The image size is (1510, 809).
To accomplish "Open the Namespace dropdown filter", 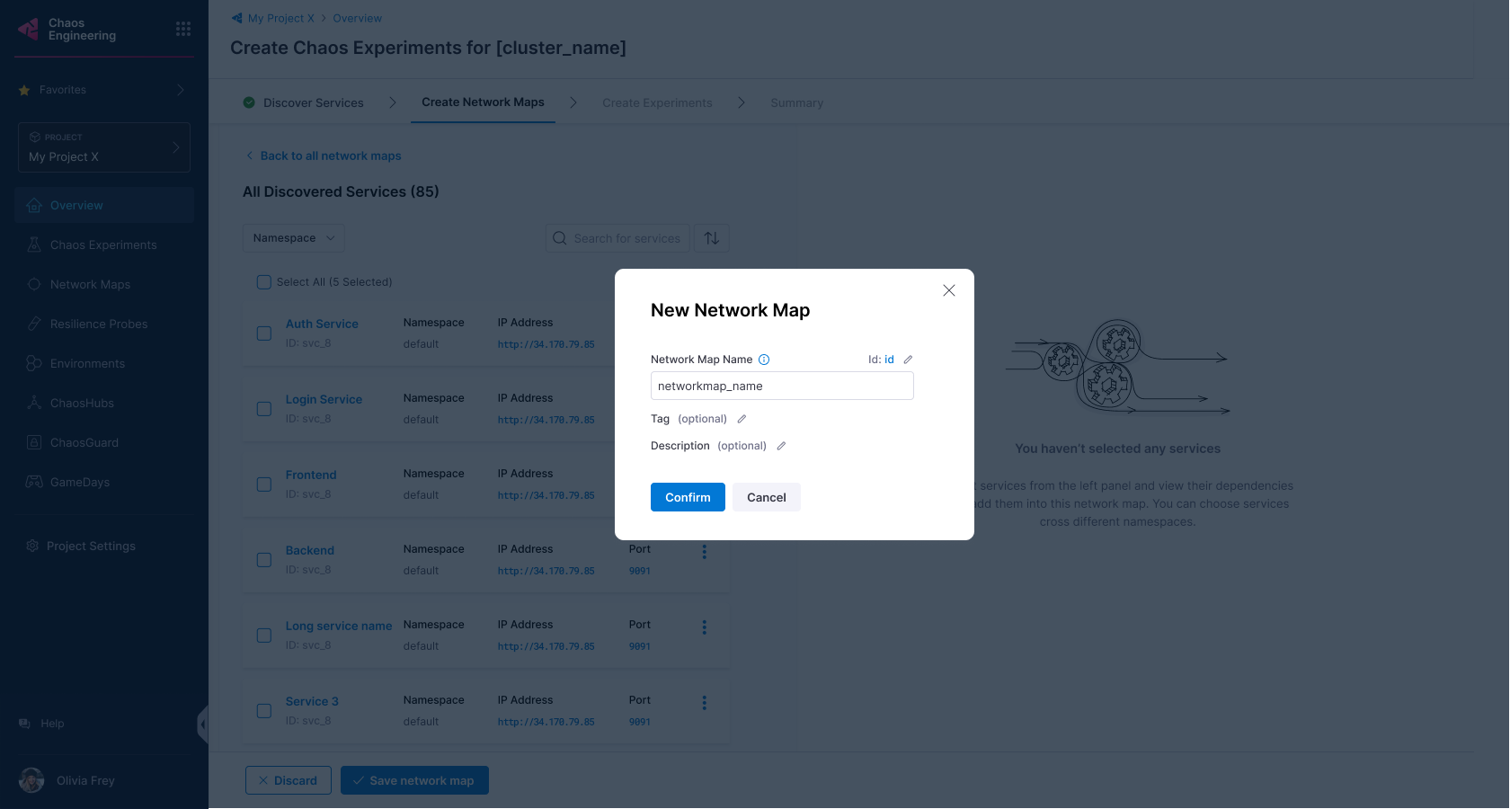I will coord(294,238).
